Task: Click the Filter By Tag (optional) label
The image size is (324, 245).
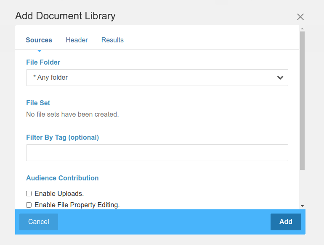Action: 62,137
